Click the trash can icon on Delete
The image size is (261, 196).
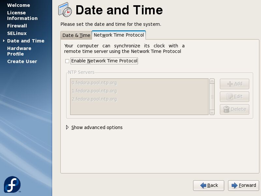226,109
